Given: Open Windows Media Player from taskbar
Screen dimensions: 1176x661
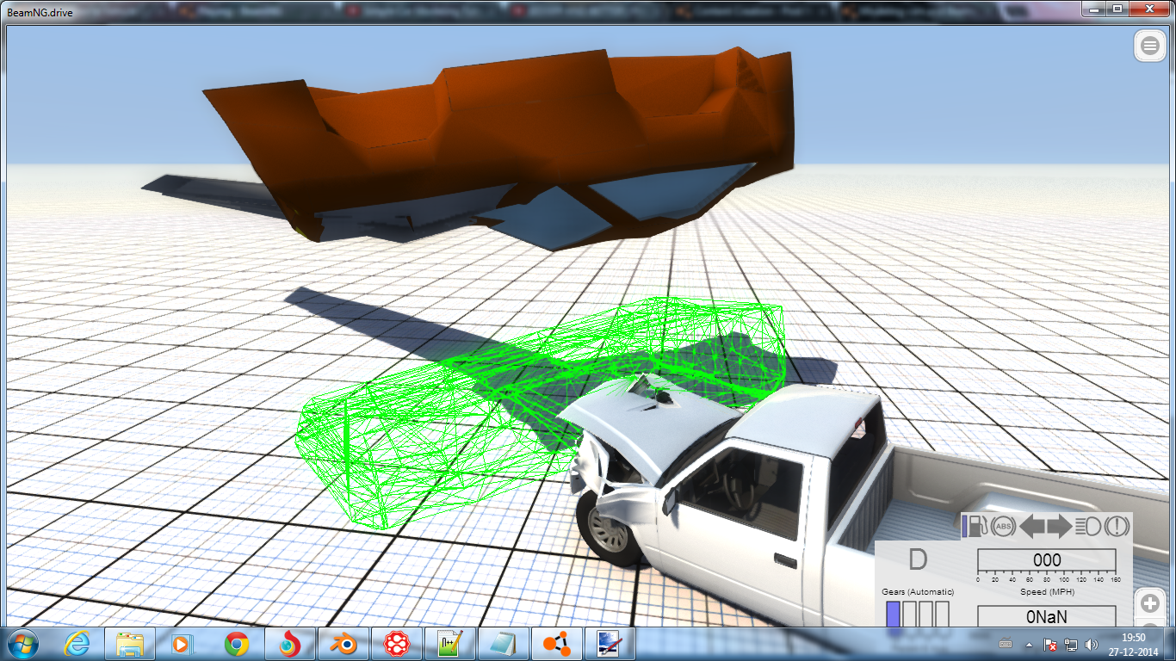Looking at the screenshot, I should pos(181,643).
